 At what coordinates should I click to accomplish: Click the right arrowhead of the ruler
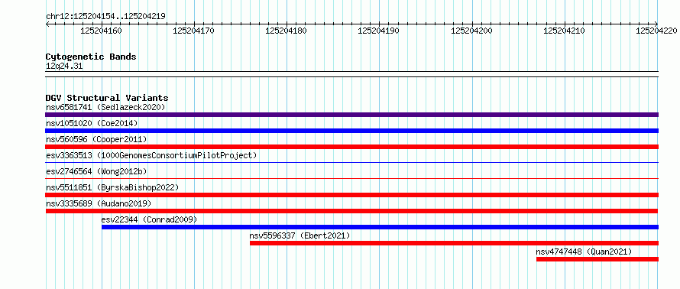(x=656, y=24)
